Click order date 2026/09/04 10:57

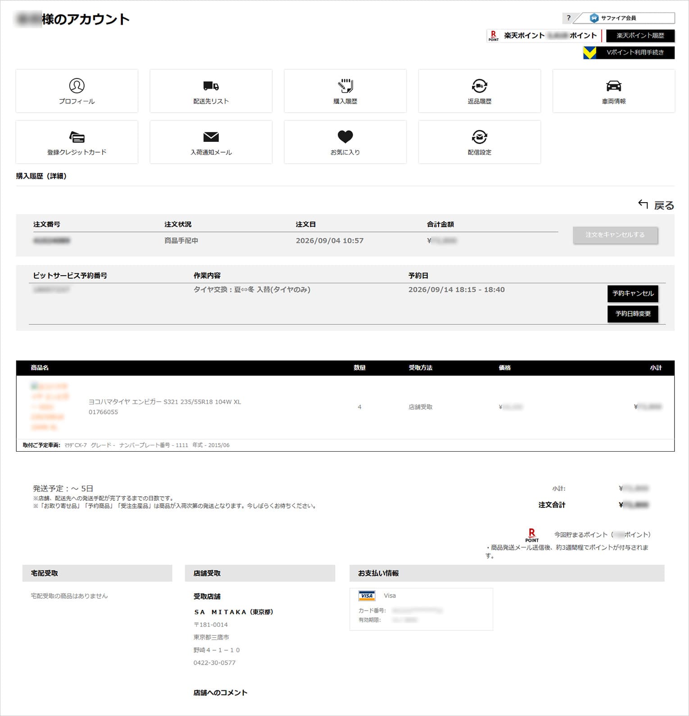(x=329, y=240)
